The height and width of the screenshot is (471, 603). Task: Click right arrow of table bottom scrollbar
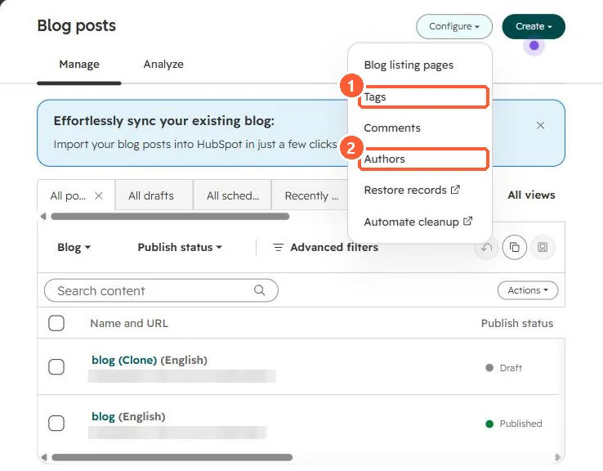pyautogui.click(x=558, y=458)
